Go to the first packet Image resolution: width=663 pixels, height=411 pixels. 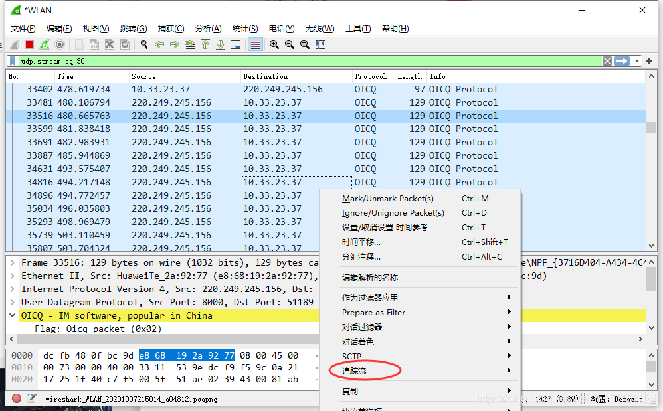pyautogui.click(x=205, y=44)
